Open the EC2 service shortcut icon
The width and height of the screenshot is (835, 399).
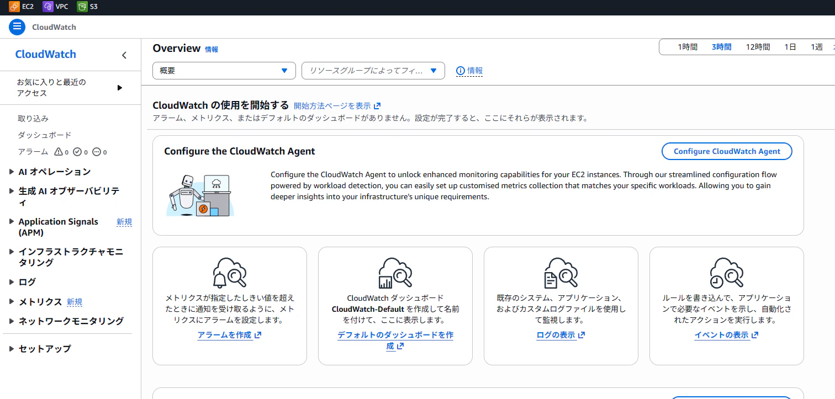[x=14, y=7]
